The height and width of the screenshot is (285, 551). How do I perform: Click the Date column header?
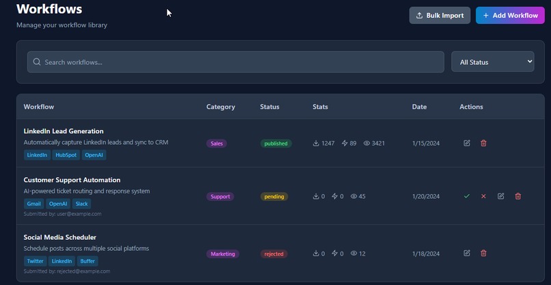419,107
